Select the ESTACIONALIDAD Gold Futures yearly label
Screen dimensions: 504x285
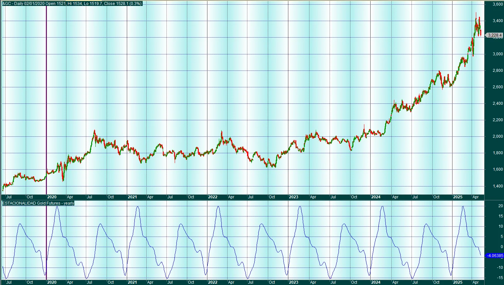[38, 203]
